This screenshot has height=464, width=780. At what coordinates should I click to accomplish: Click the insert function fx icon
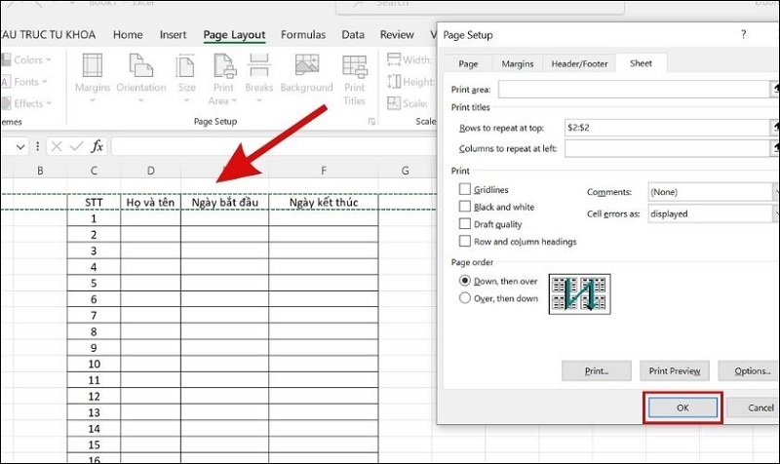tap(97, 146)
